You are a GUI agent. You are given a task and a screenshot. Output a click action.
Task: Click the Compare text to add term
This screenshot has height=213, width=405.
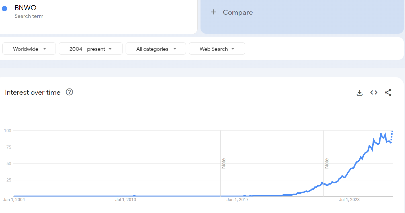[238, 12]
